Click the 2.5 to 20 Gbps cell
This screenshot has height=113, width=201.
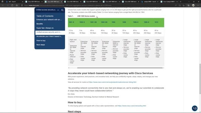72,32
